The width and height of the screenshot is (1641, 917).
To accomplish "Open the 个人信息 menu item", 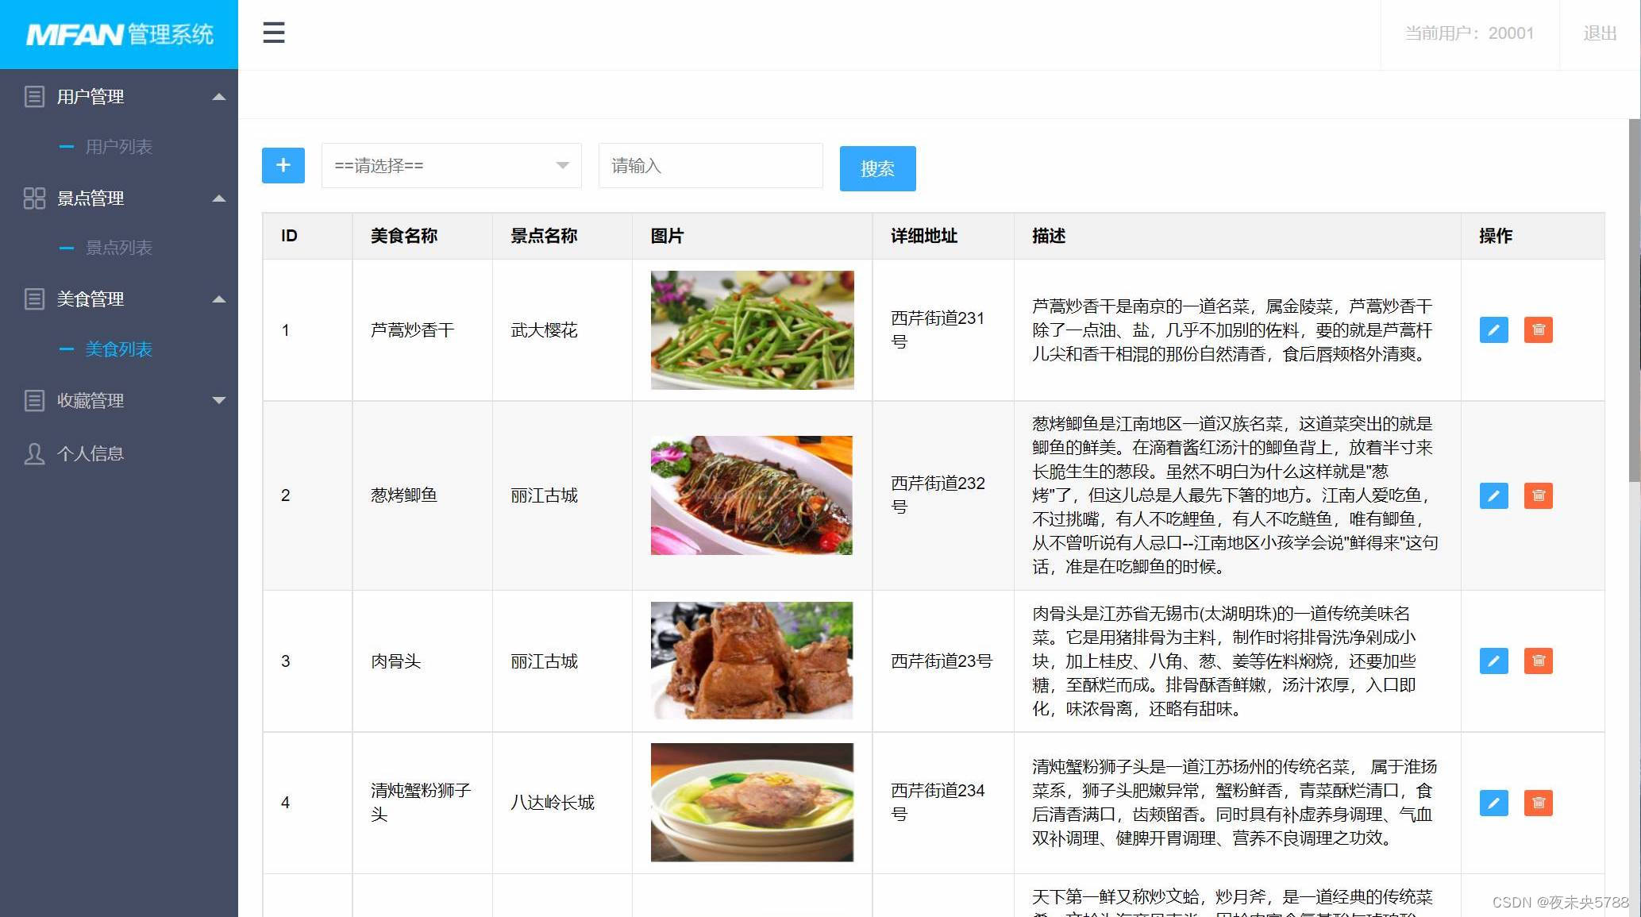I will tap(90, 453).
